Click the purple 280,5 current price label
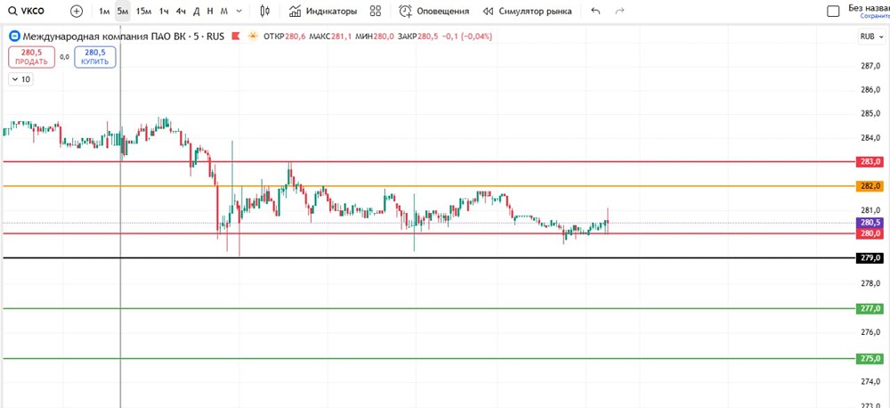 pyautogui.click(x=870, y=223)
